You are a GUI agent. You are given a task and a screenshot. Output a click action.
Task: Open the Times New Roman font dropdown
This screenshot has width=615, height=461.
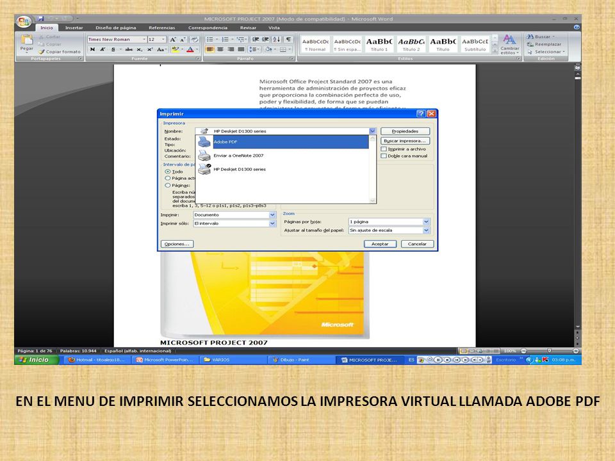tap(144, 40)
